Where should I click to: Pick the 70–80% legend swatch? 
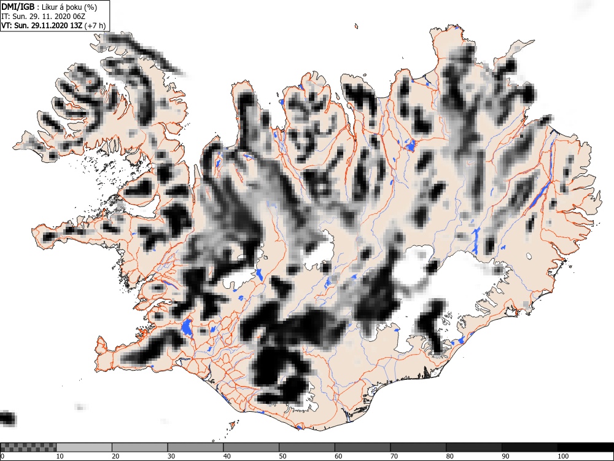pos(418,447)
